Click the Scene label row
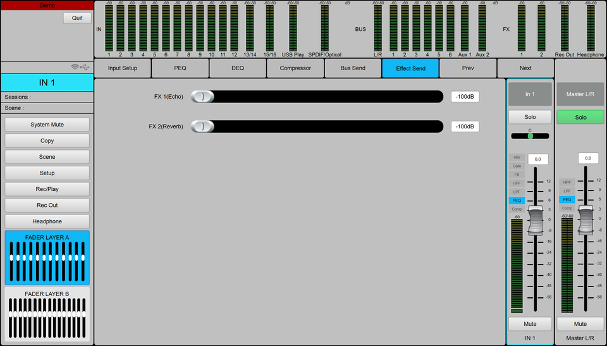This screenshot has height=346, width=607. pos(47,108)
